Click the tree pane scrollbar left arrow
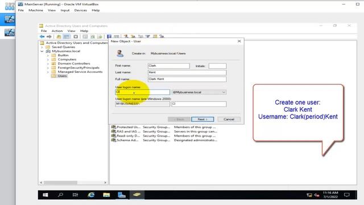Viewport: 364px width, 205px height. point(42,182)
